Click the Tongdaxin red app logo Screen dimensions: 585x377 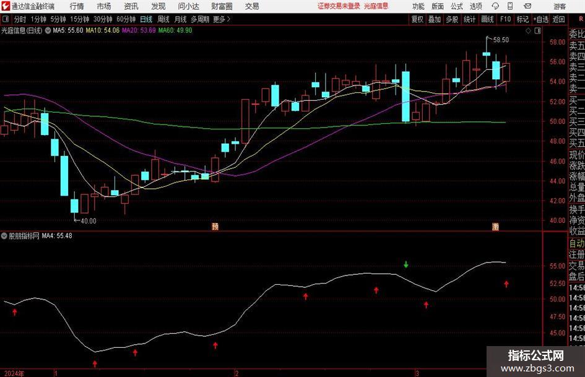(5, 6)
